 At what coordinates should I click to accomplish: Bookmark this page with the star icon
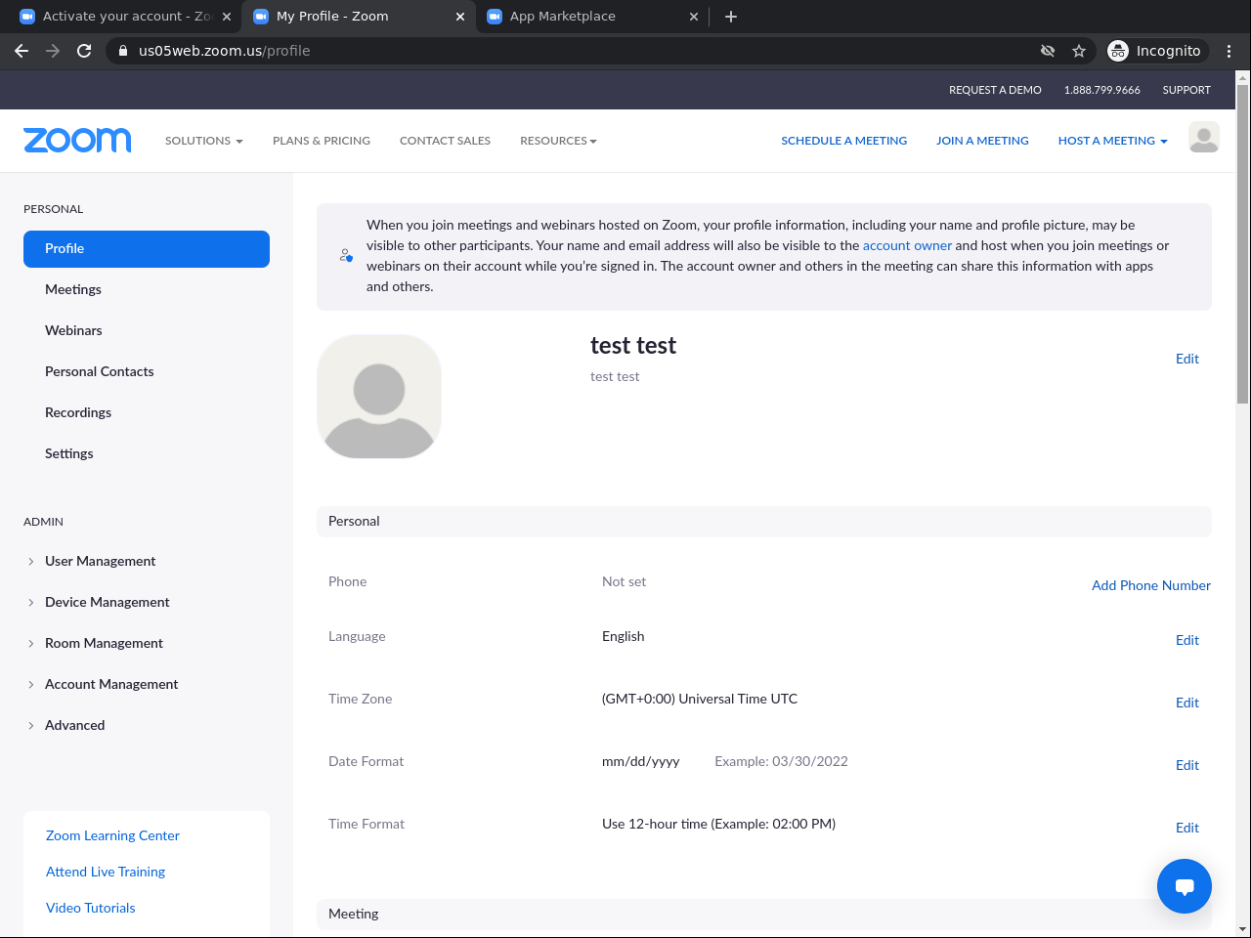pyautogui.click(x=1079, y=51)
